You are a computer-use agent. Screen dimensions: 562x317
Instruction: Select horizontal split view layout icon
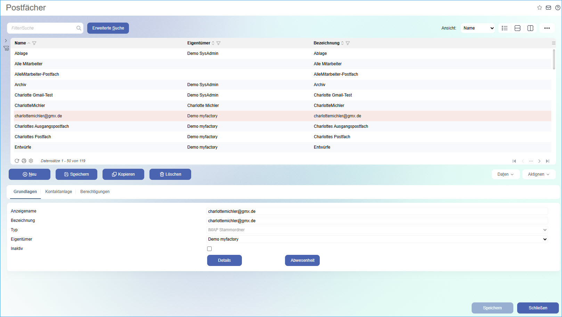[518, 28]
